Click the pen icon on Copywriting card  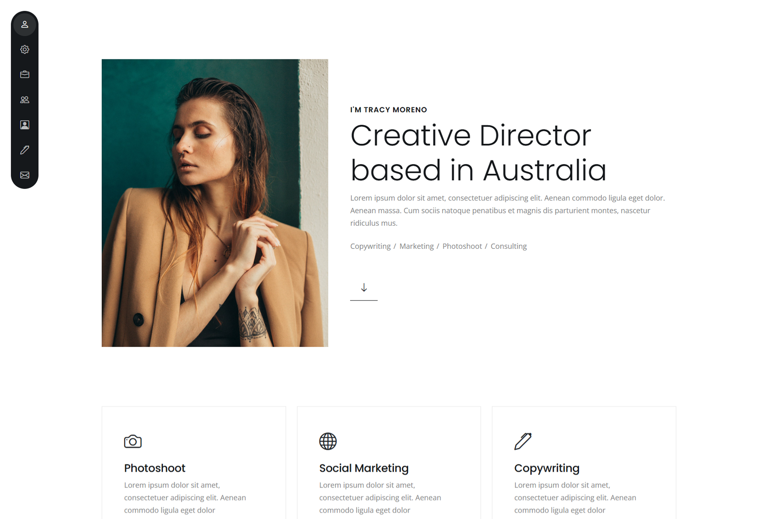click(x=523, y=441)
